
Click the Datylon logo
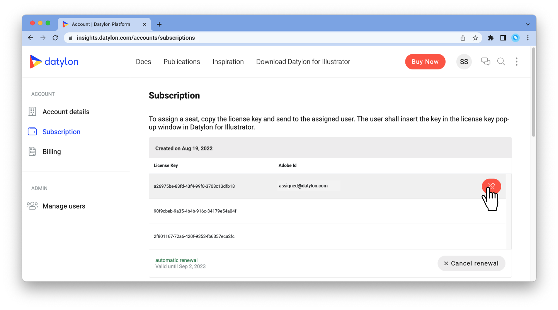pyautogui.click(x=54, y=62)
